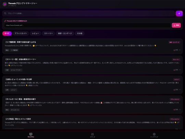Click the レビュー tag below 比較レビュー text
This screenshot has height=139, width=185.
(x=14, y=90)
